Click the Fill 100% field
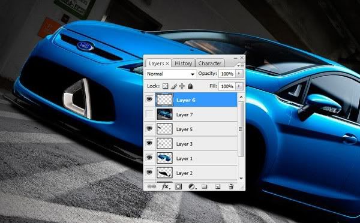 227,86
